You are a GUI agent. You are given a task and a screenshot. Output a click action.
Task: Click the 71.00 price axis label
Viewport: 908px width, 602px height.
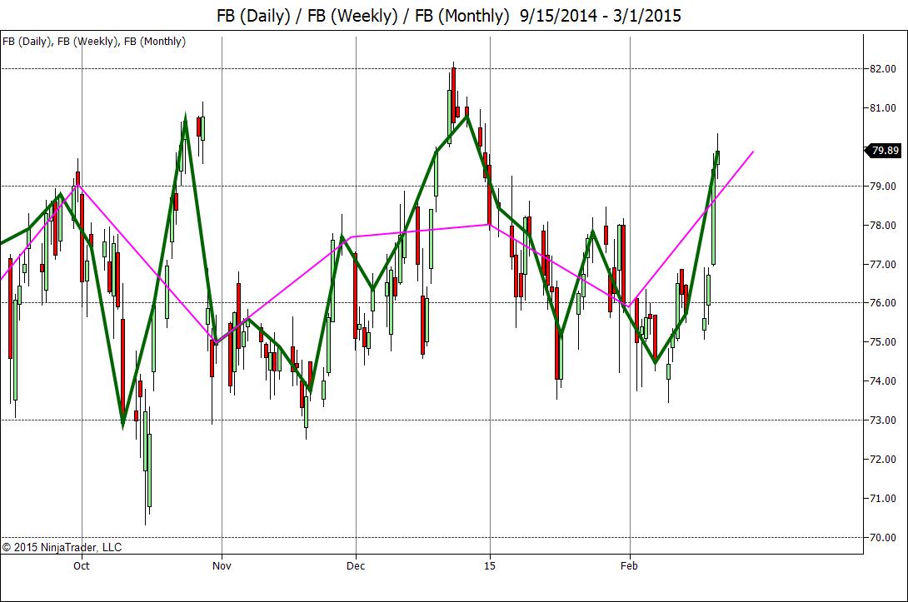click(x=883, y=499)
